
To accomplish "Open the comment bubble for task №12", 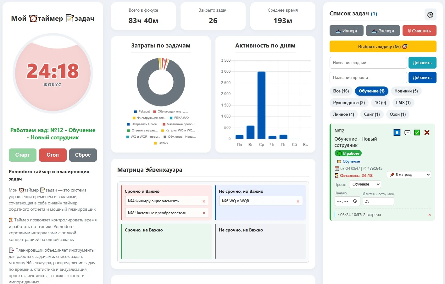I will point(407,132).
